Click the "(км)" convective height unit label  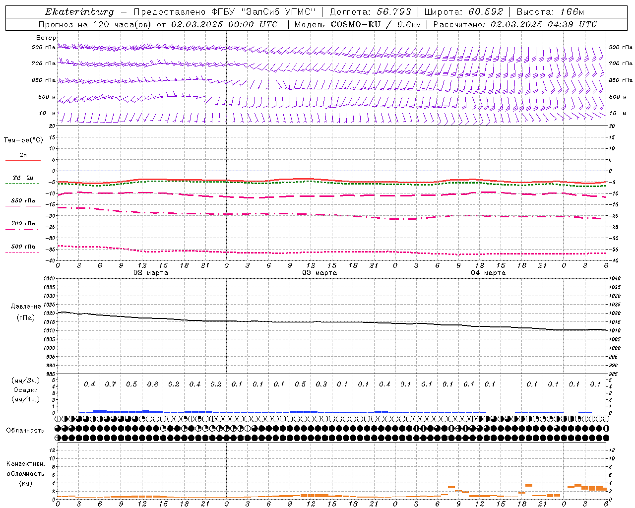point(25,483)
